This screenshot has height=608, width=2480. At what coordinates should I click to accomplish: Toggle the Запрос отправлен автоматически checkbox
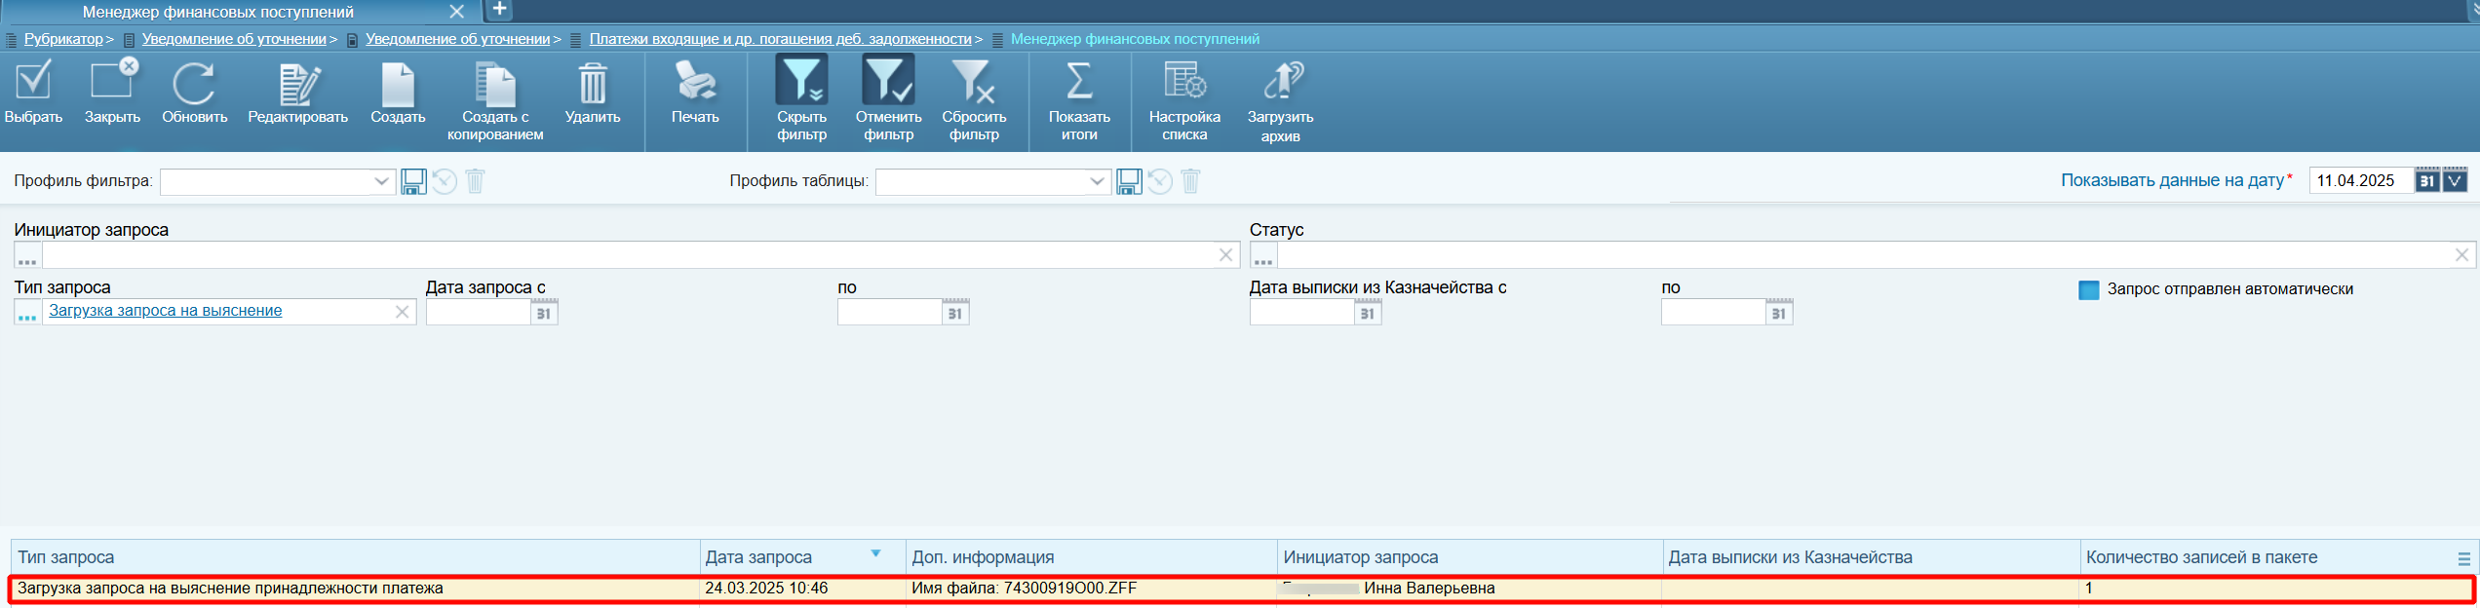(2088, 290)
